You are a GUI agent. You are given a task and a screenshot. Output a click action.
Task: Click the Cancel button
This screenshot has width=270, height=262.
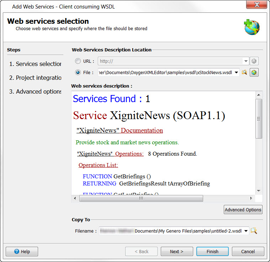248,251
